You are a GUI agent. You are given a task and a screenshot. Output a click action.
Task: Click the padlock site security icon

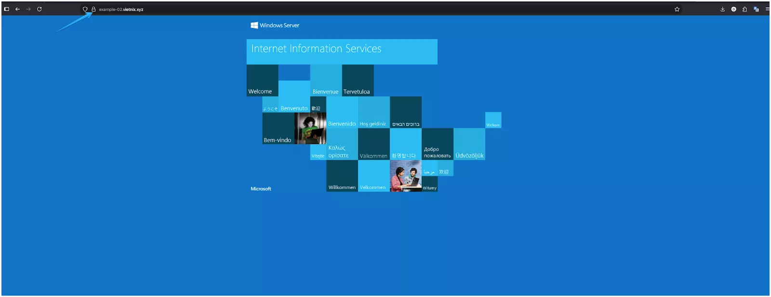click(x=93, y=9)
